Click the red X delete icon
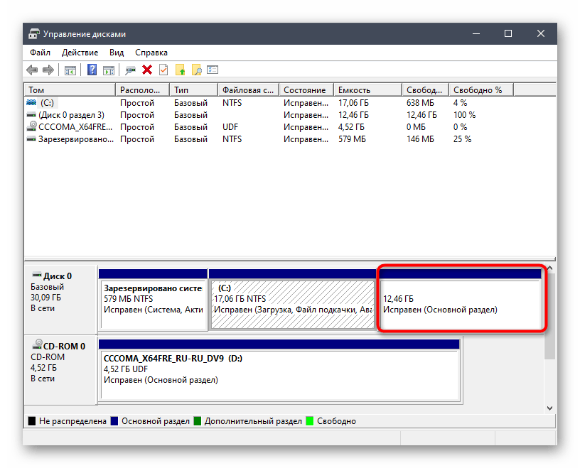The height and width of the screenshot is (468, 580). (x=147, y=70)
